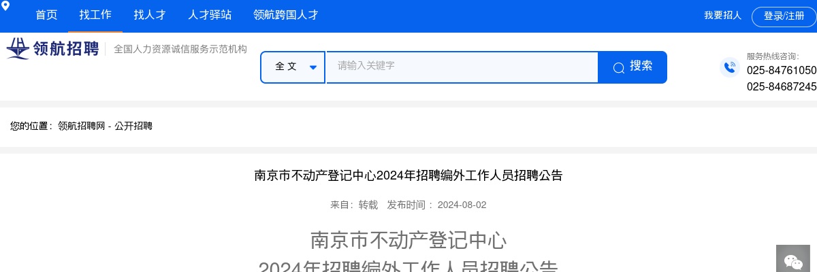Click the publish date 2024-08-02

click(462, 205)
